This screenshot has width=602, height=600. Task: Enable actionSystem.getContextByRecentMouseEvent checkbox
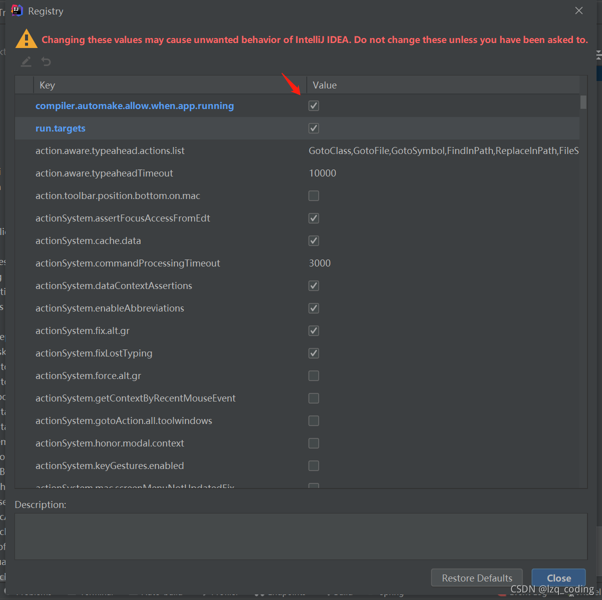click(314, 398)
